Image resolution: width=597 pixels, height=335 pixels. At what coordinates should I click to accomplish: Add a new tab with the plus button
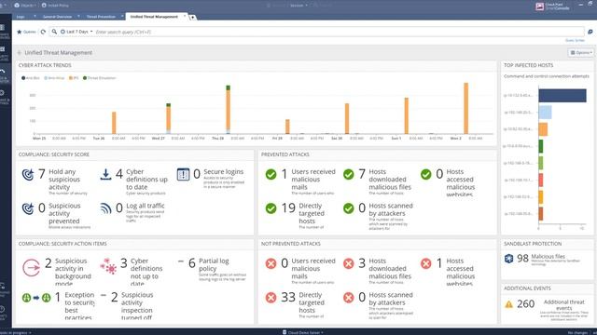(193, 17)
